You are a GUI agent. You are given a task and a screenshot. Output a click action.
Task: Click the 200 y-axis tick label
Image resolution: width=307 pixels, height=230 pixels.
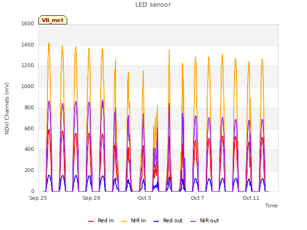(x=29, y=171)
